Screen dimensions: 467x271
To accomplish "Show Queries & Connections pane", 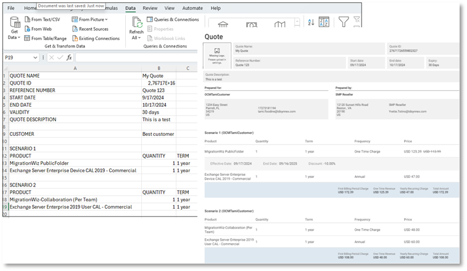I will [x=173, y=19].
